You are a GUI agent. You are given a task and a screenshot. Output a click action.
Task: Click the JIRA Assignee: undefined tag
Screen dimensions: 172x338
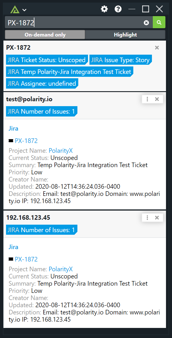[x=42, y=83]
